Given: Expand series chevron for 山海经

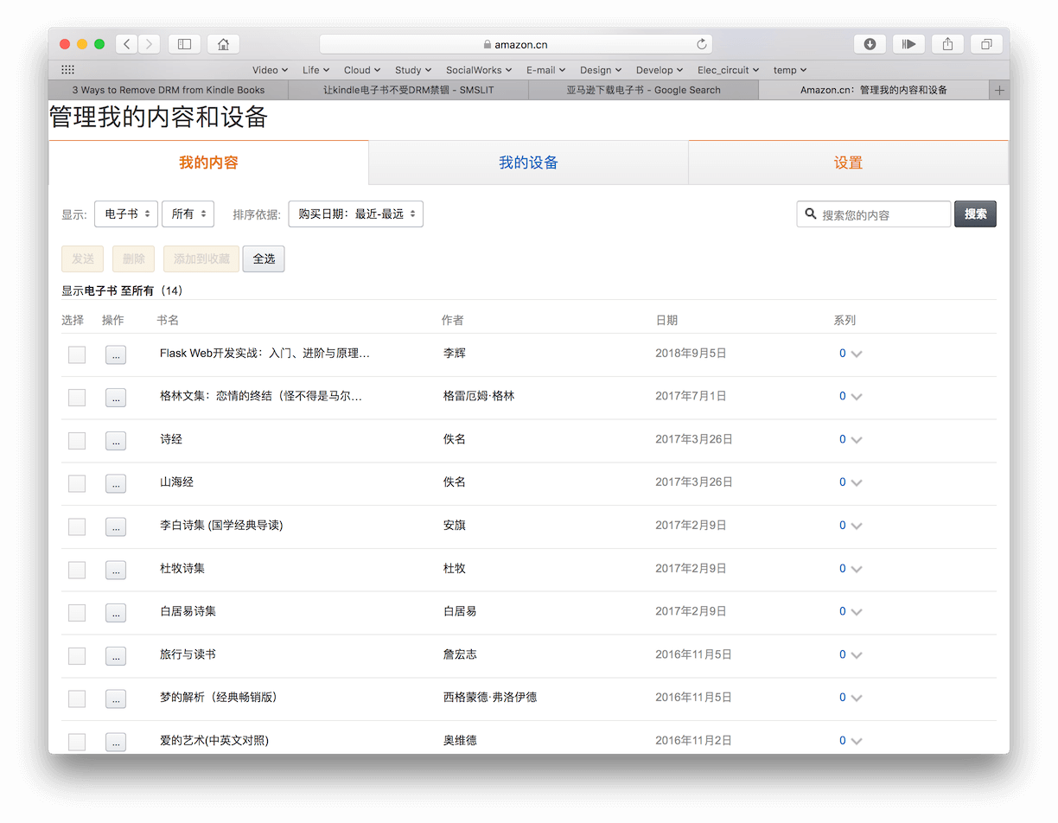Looking at the screenshot, I should pos(857,482).
